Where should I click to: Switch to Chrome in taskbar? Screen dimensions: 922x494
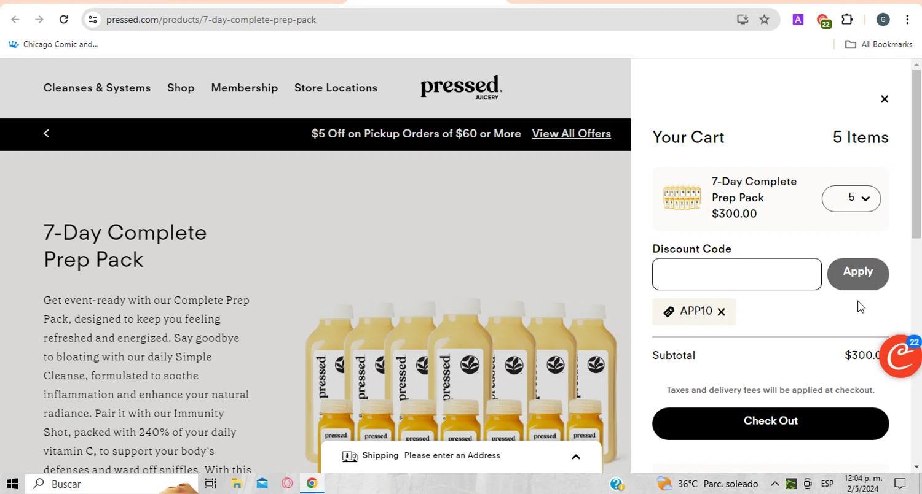pos(312,484)
